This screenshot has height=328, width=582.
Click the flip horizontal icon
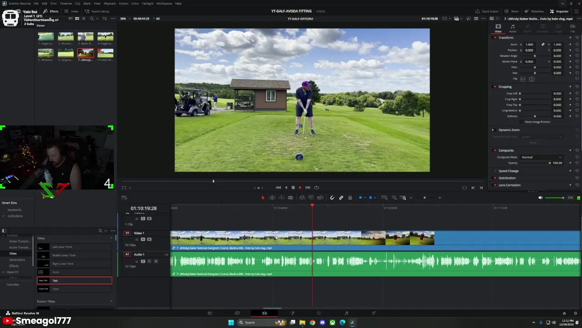click(x=523, y=79)
